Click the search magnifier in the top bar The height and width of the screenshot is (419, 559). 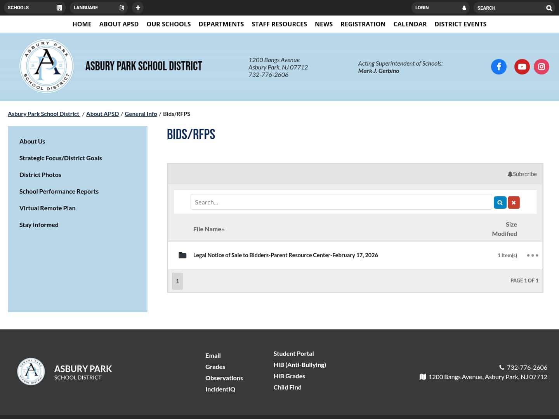[x=549, y=8]
